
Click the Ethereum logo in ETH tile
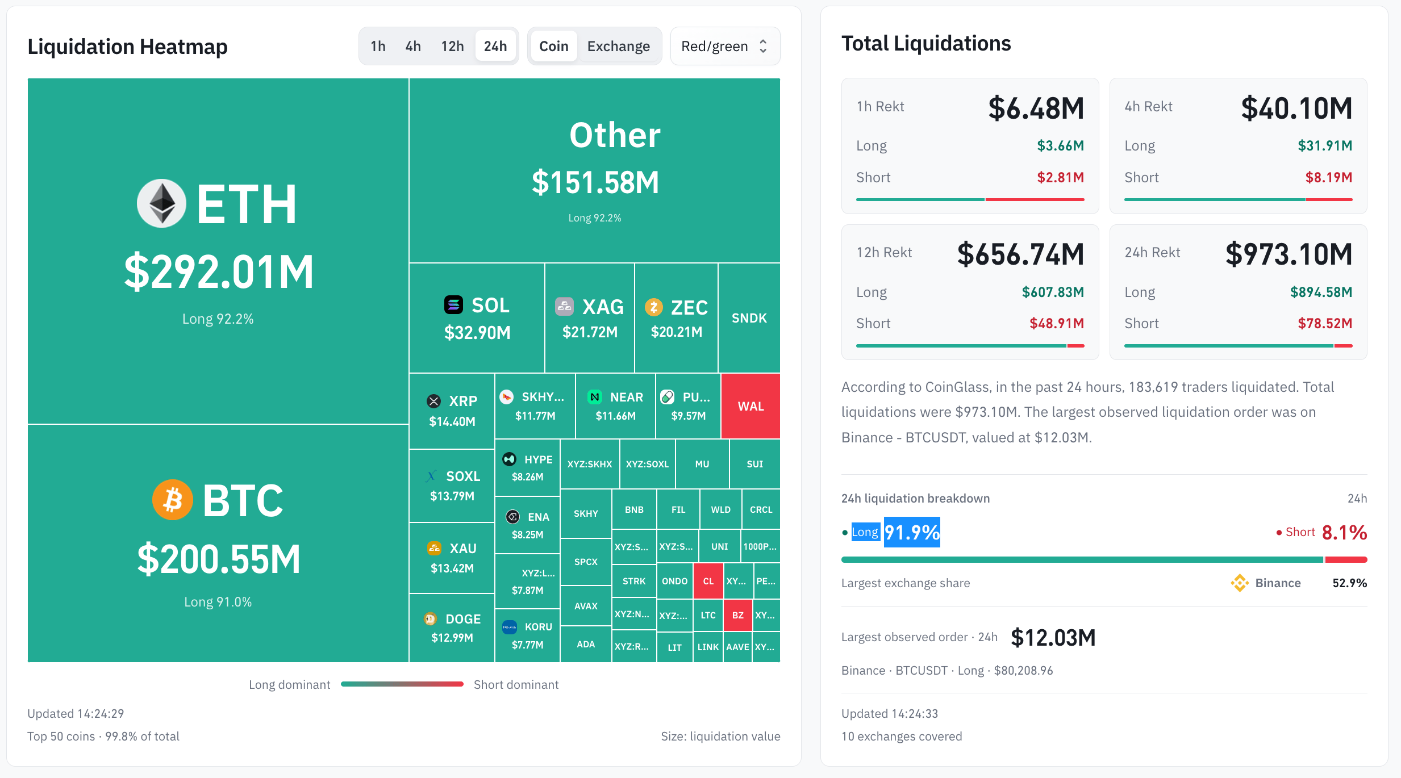pyautogui.click(x=161, y=203)
